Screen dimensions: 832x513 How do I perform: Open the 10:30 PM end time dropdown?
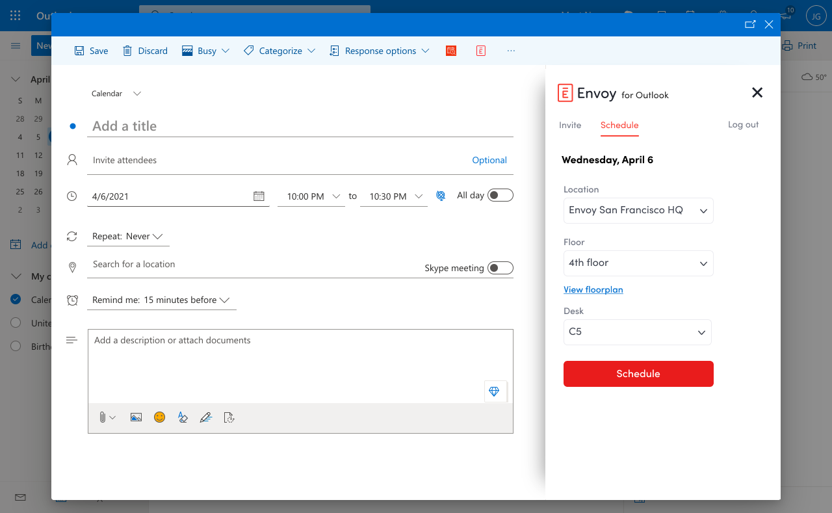394,196
